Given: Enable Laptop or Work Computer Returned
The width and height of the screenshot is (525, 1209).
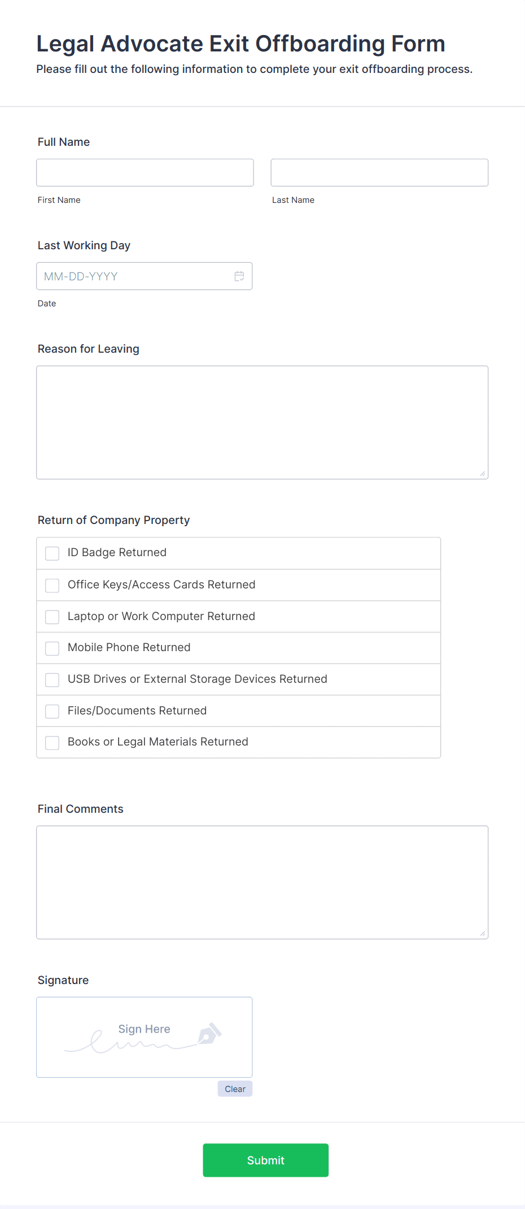Looking at the screenshot, I should click(x=53, y=617).
